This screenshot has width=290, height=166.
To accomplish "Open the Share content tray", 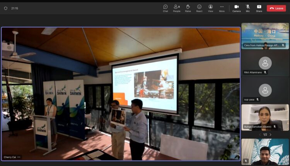I will pos(259,8).
